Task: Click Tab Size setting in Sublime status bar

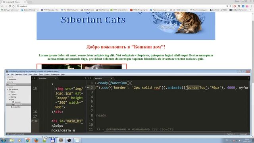Action: point(231,134)
